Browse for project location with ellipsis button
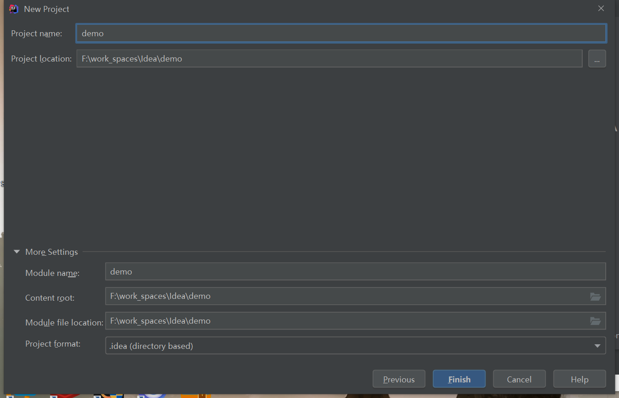The height and width of the screenshot is (398, 619). [597, 59]
